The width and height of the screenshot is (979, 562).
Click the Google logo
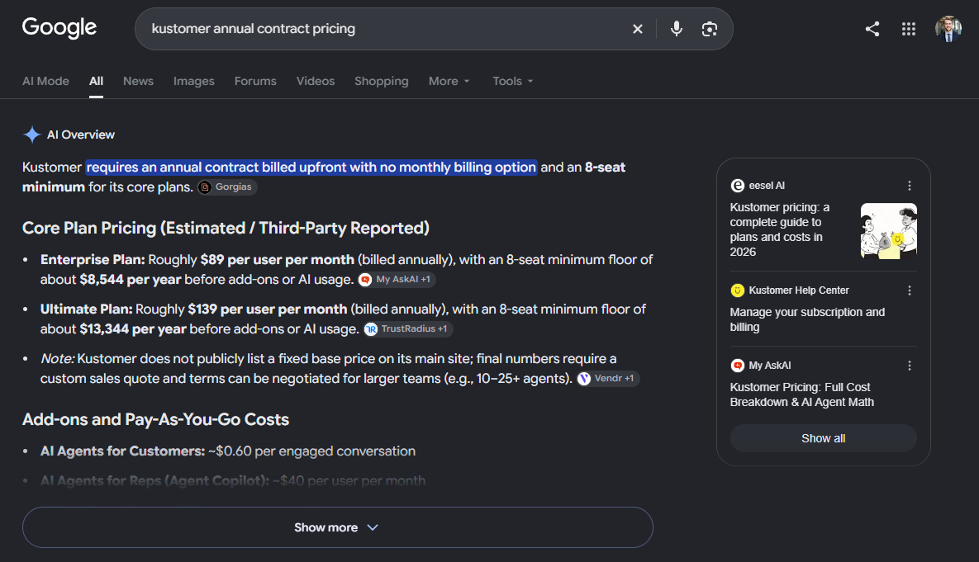[x=59, y=27]
